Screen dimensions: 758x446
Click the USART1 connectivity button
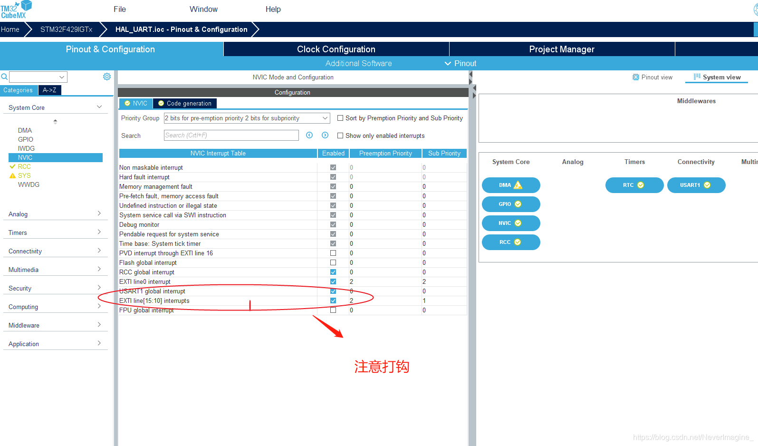pos(696,185)
